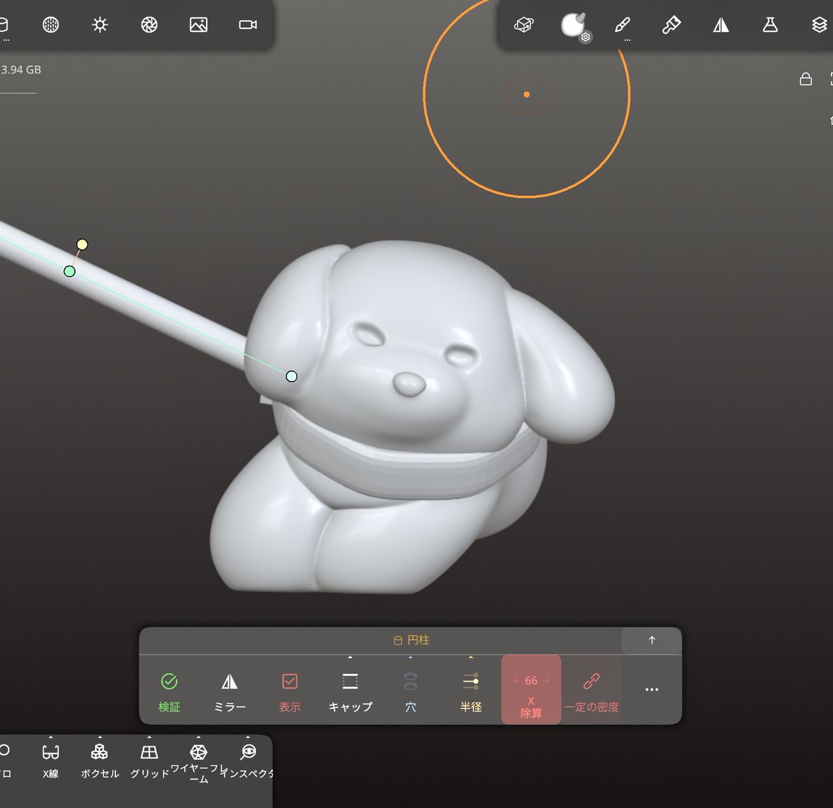Click the green control point on the cylinder
This screenshot has width=833, height=808.
69,271
